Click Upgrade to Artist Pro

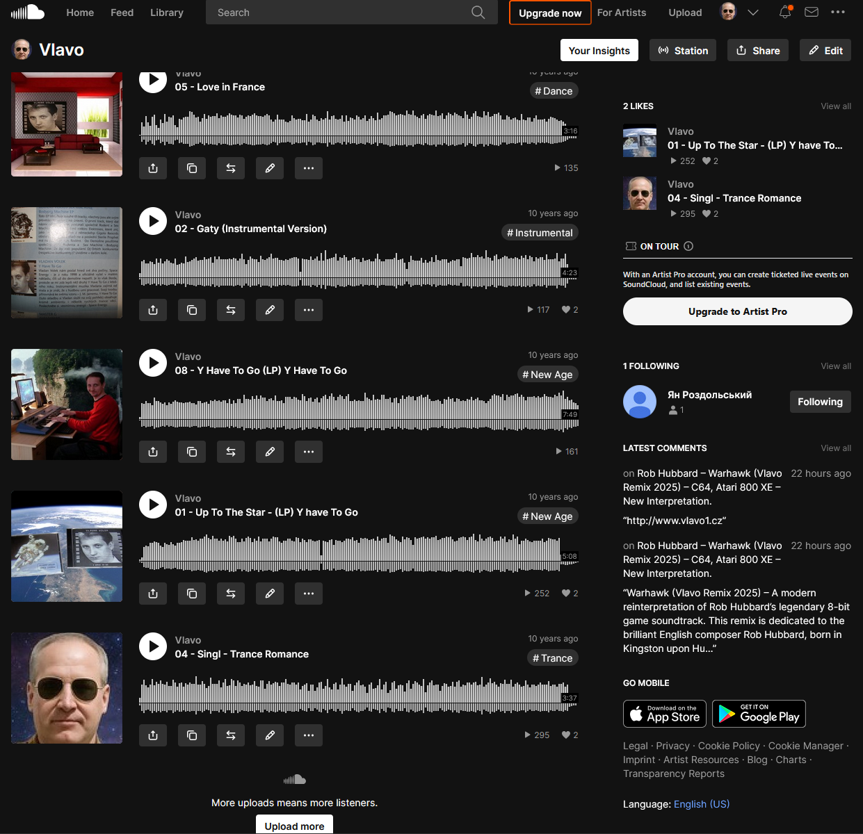pyautogui.click(x=738, y=311)
